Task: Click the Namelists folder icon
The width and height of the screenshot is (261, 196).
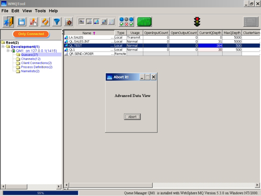Action: (18, 71)
